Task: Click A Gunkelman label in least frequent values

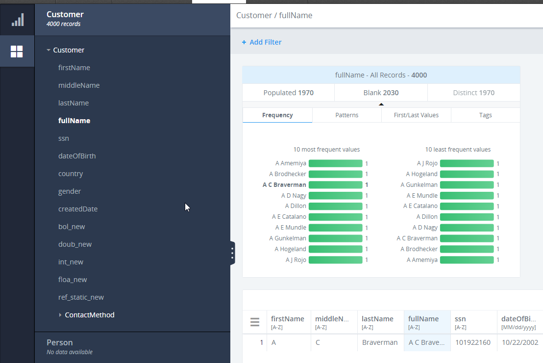Action: click(x=419, y=185)
